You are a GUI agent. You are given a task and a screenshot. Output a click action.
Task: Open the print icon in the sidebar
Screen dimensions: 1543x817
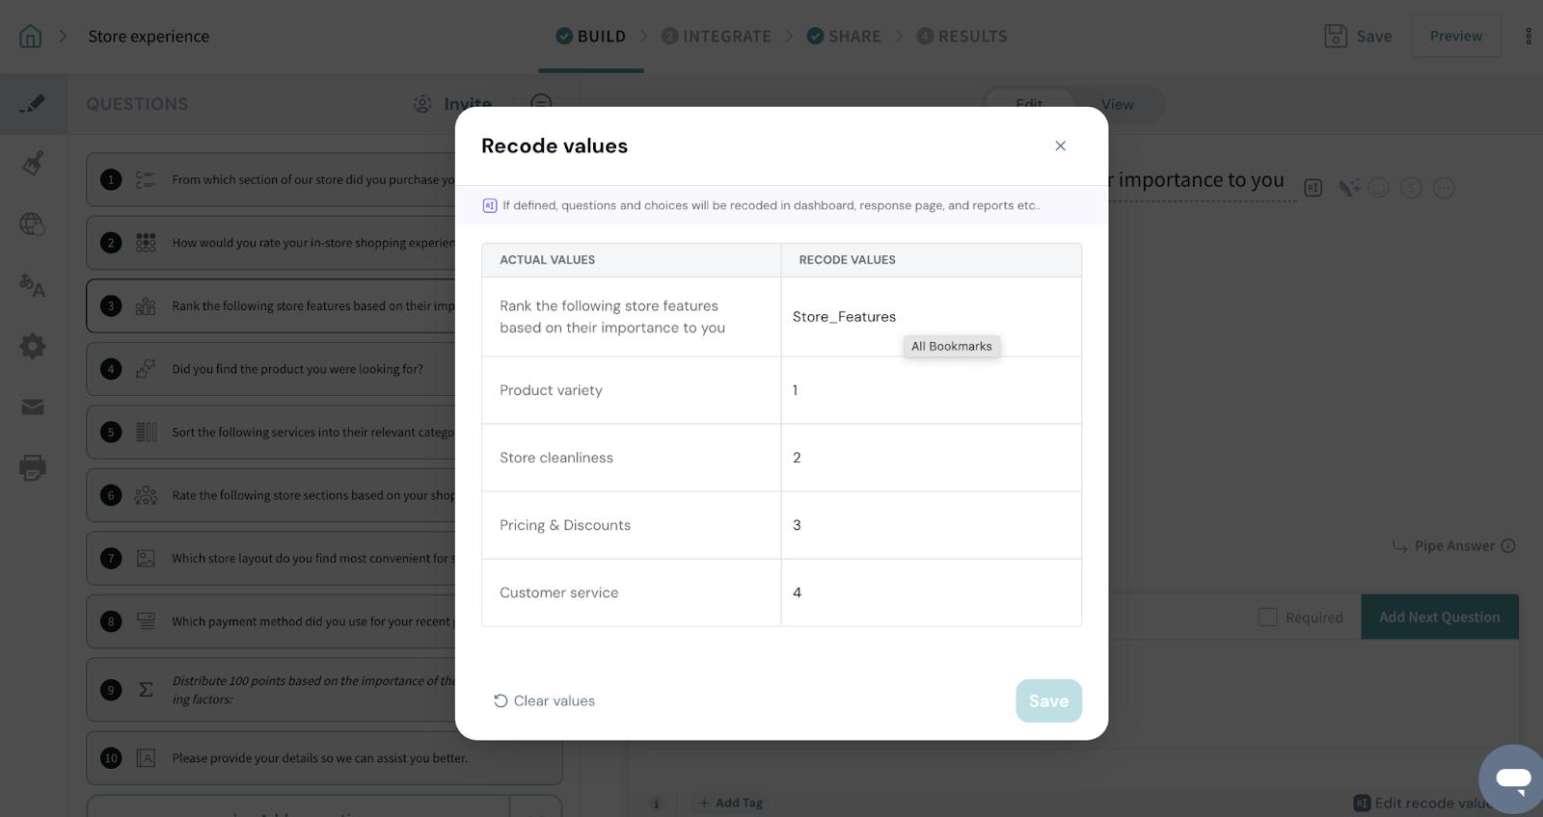point(33,468)
